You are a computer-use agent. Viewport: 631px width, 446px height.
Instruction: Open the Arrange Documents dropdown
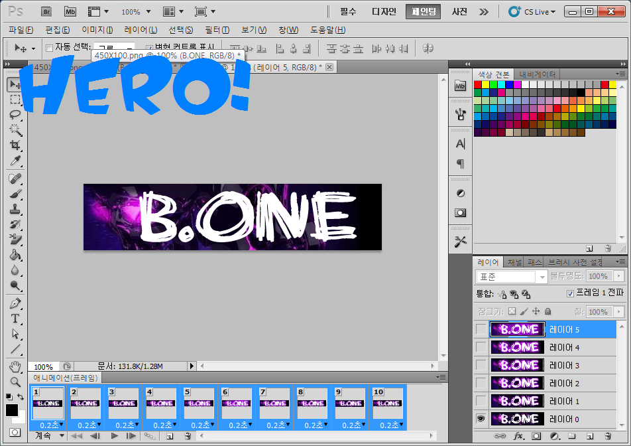coord(173,12)
